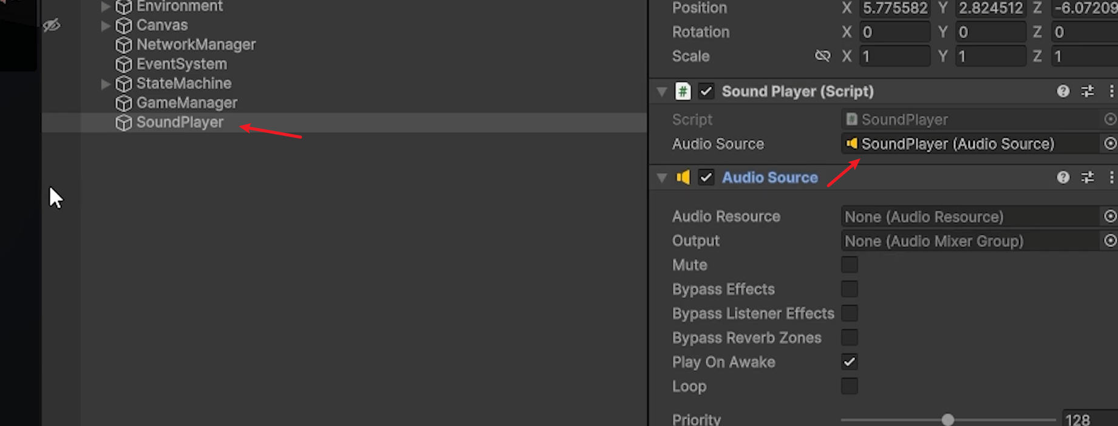Open Audio Source component kebab menu
Viewport: 1118px width, 426px height.
(1111, 178)
